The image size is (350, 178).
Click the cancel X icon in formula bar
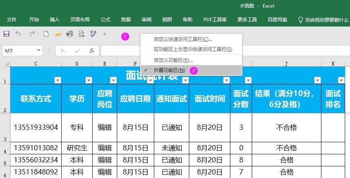point(63,51)
